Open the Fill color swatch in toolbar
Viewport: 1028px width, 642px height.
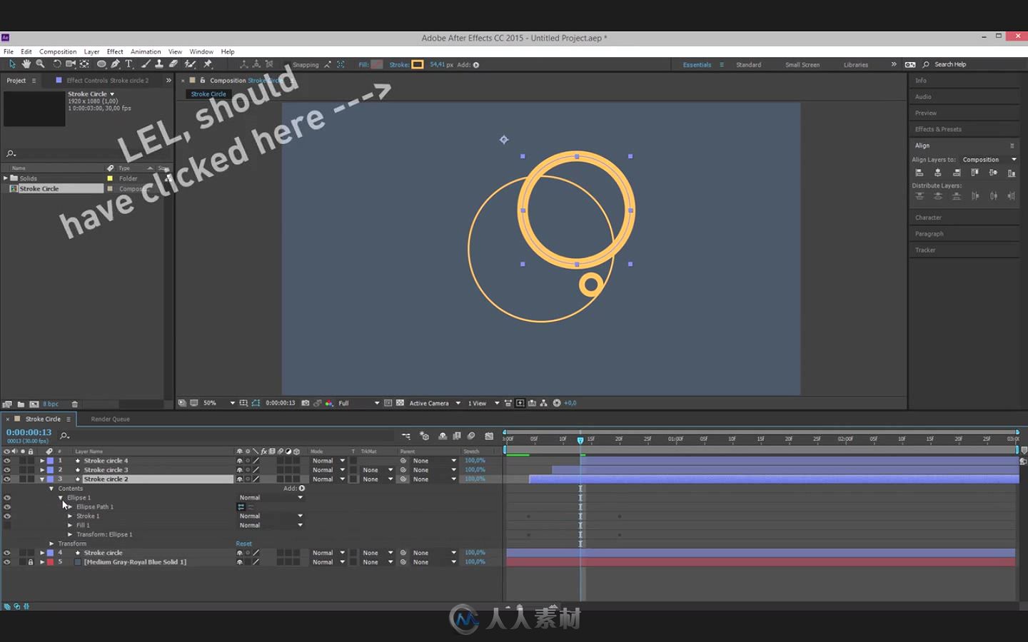coord(377,64)
